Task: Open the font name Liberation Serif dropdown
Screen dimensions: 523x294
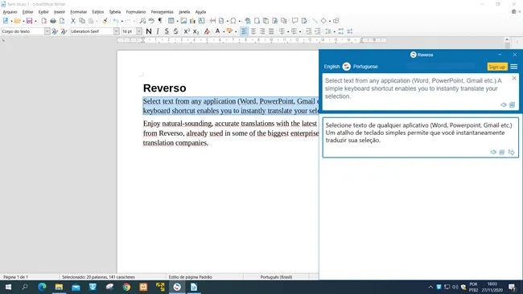Action: (116, 31)
